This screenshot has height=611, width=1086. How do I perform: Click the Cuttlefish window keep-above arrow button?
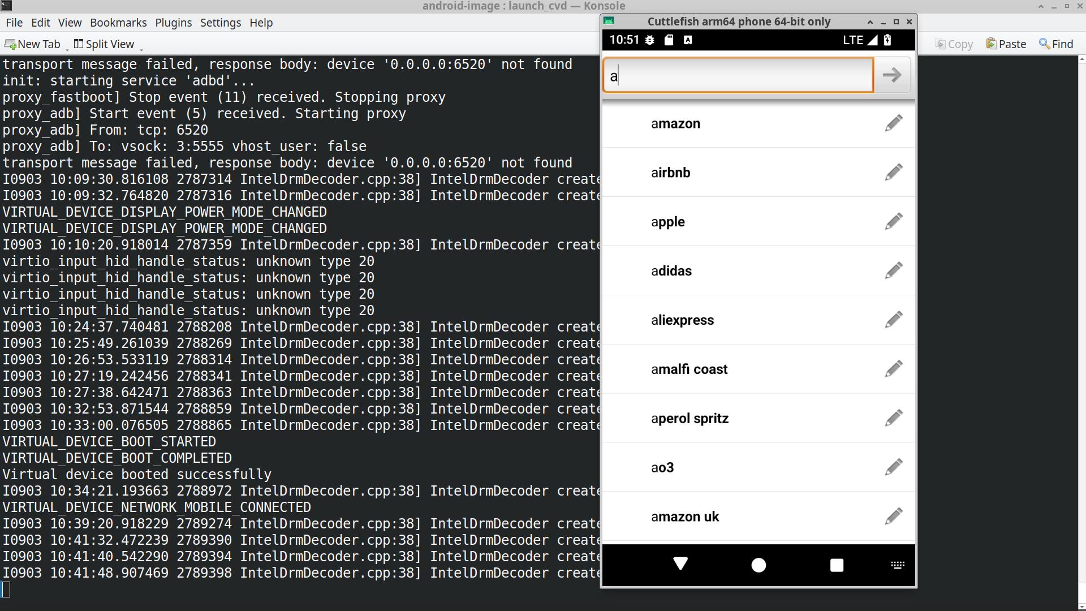[x=870, y=21]
